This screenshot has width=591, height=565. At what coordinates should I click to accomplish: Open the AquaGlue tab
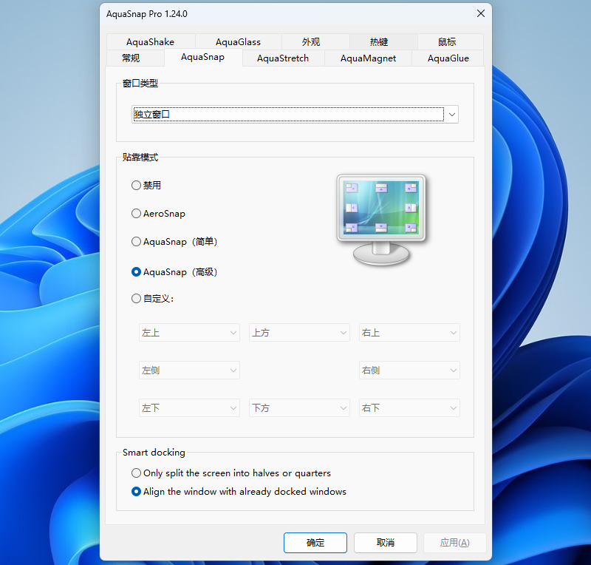coord(448,58)
